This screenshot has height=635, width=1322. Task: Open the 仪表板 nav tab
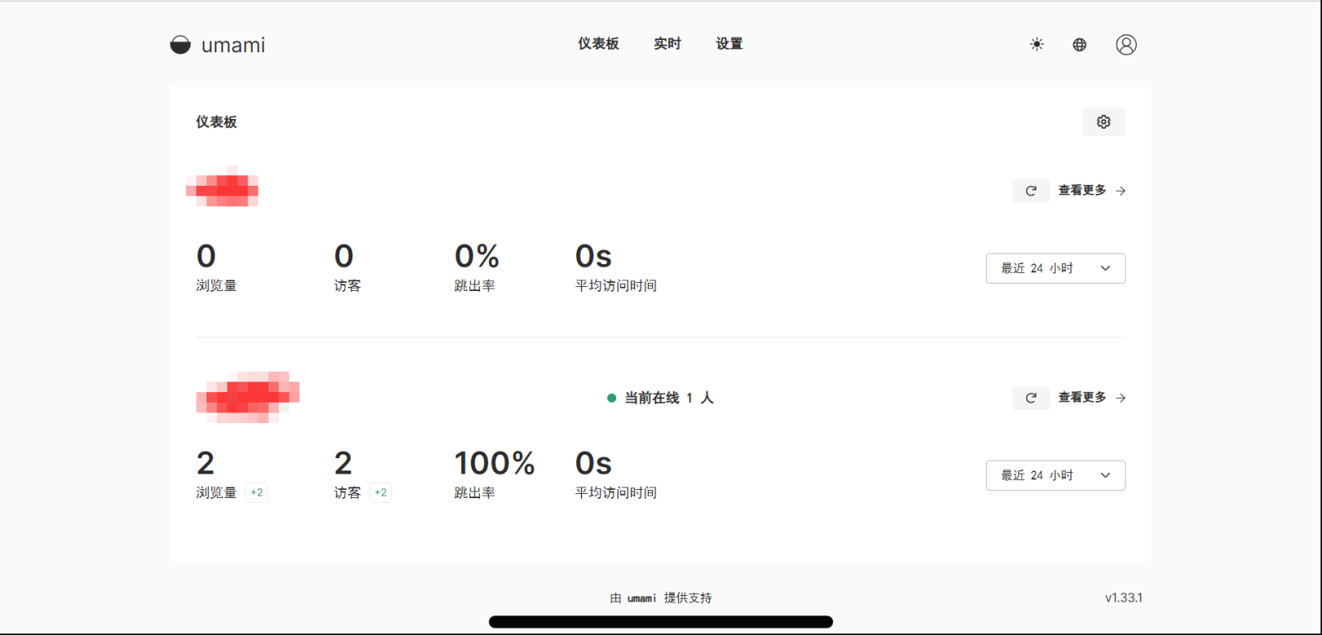point(598,44)
